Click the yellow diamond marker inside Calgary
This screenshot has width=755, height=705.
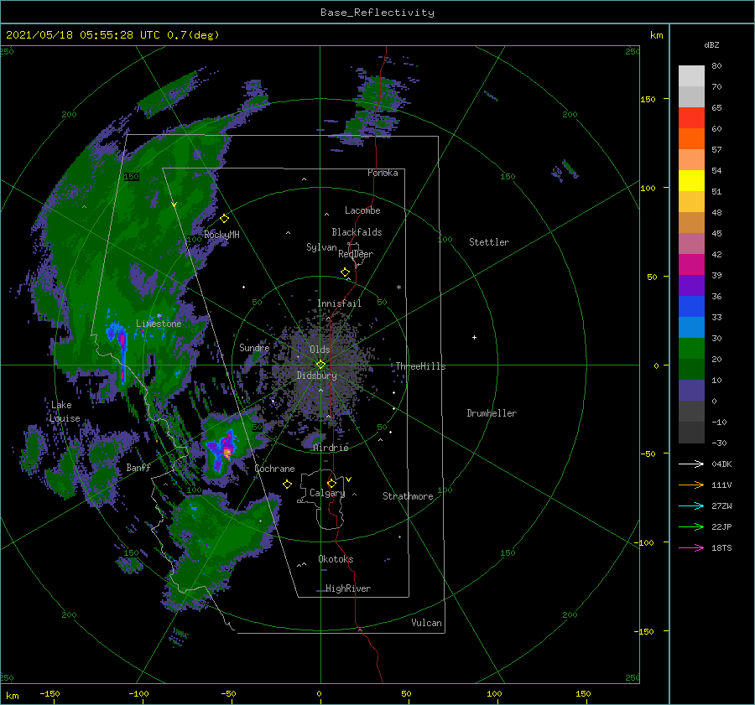coord(331,483)
